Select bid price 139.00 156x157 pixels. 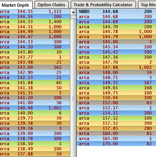pos(25,133)
